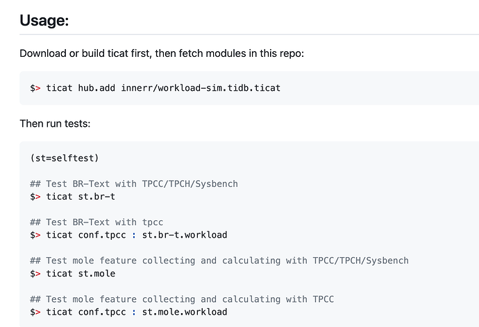Screen dimensions: 479x327
Task: Click the "$>" prompt before hub.add
Action: click(x=35, y=88)
